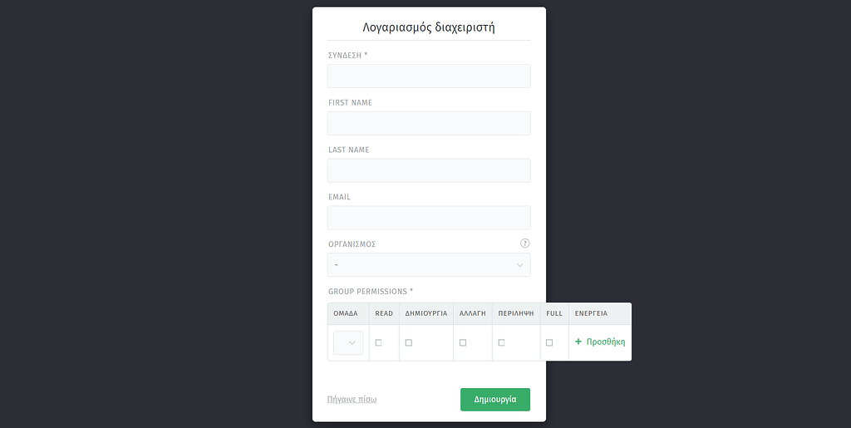The height and width of the screenshot is (428, 851).
Task: Select the FULL permission checkbox
Action: pos(549,343)
